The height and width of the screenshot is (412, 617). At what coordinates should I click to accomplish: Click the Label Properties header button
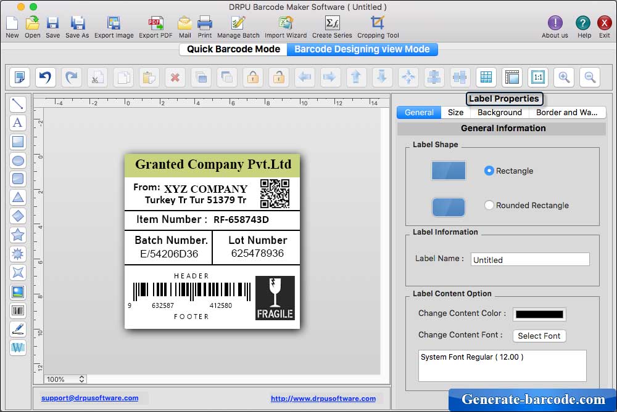click(504, 99)
